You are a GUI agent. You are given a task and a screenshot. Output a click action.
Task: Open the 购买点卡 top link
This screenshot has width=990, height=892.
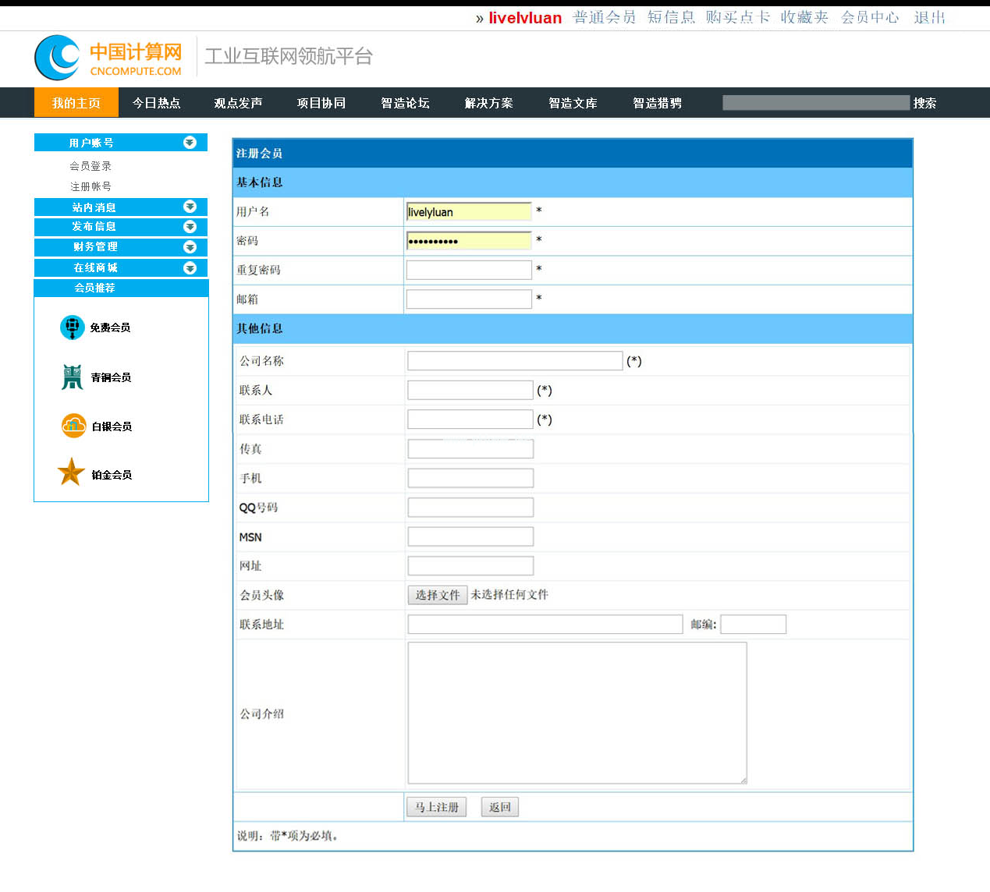point(738,17)
